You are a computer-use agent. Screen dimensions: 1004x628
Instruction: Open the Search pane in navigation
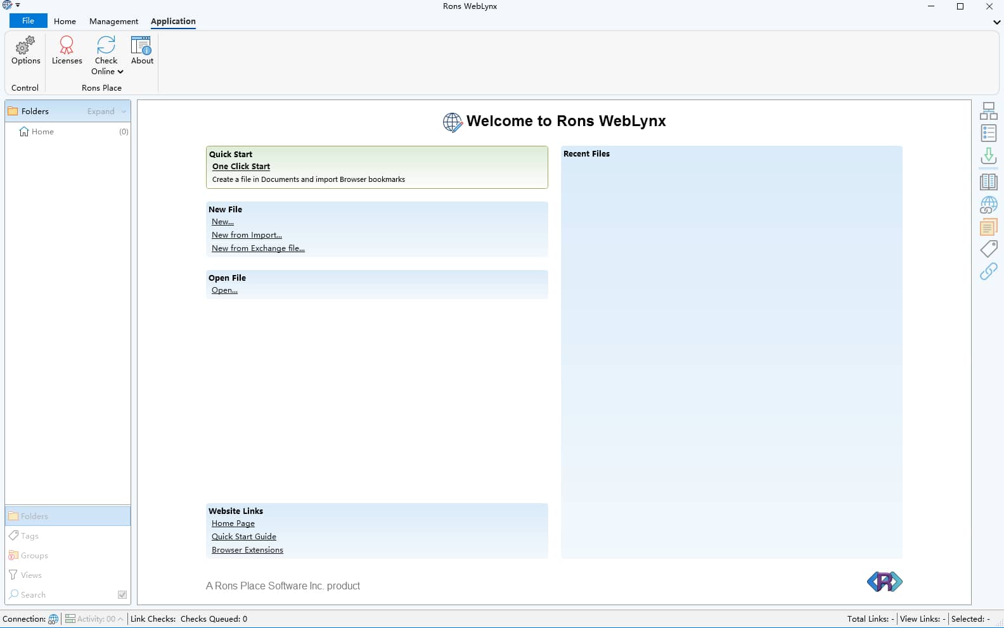pyautogui.click(x=60, y=594)
